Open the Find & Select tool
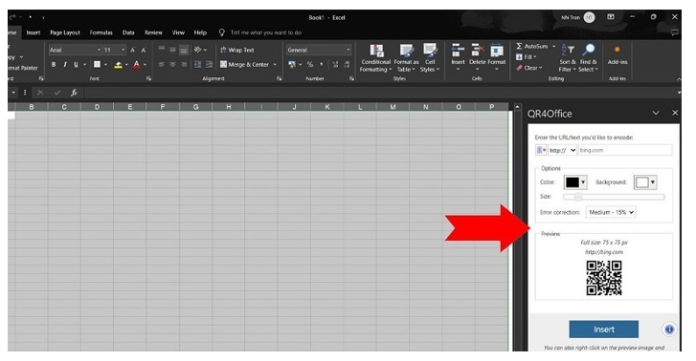 coord(588,58)
